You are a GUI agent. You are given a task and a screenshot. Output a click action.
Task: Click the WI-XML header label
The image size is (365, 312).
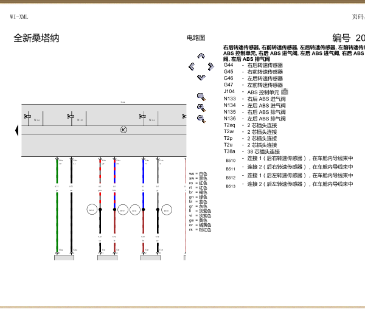pos(19,17)
